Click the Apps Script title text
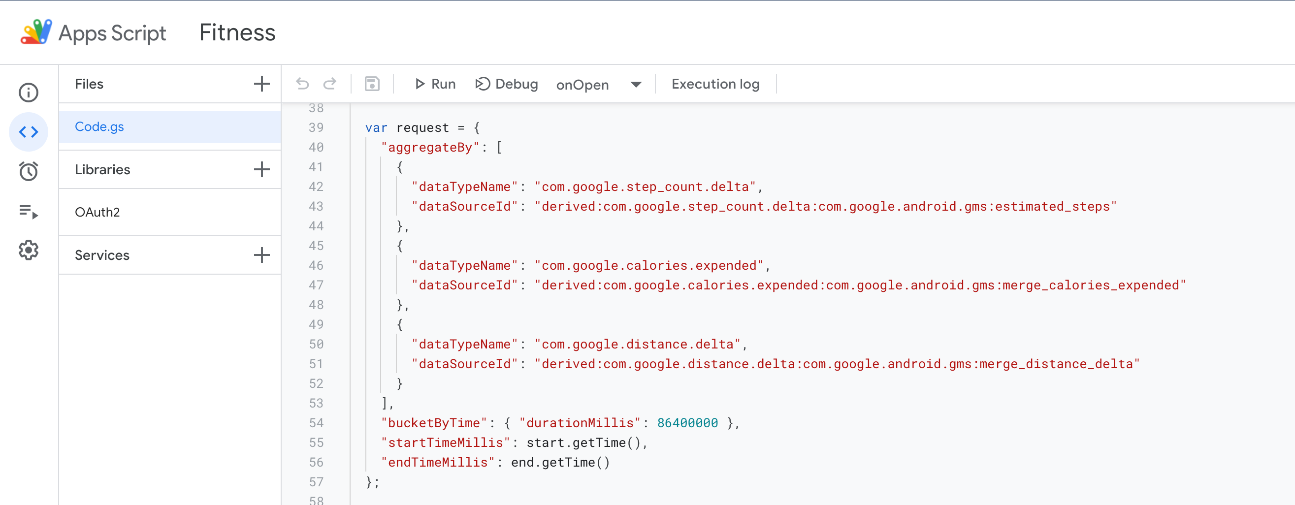This screenshot has width=1295, height=505. [112, 33]
